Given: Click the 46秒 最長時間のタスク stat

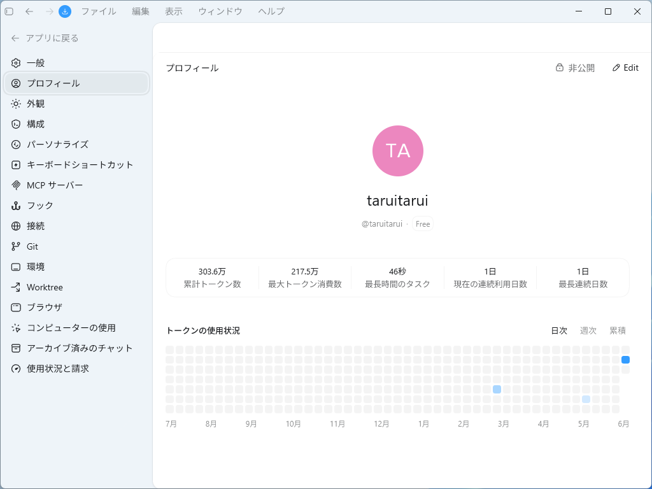Looking at the screenshot, I should (397, 278).
